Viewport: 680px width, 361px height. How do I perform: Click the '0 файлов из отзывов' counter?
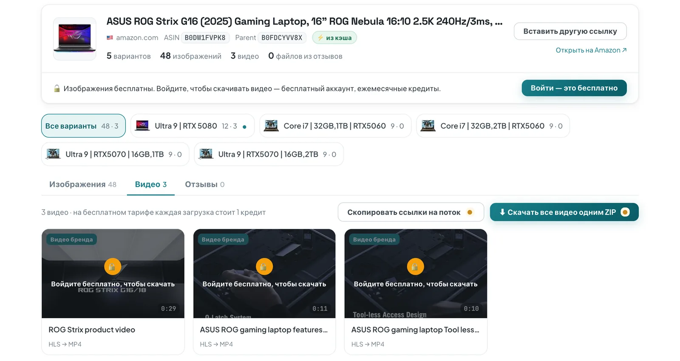coord(305,56)
